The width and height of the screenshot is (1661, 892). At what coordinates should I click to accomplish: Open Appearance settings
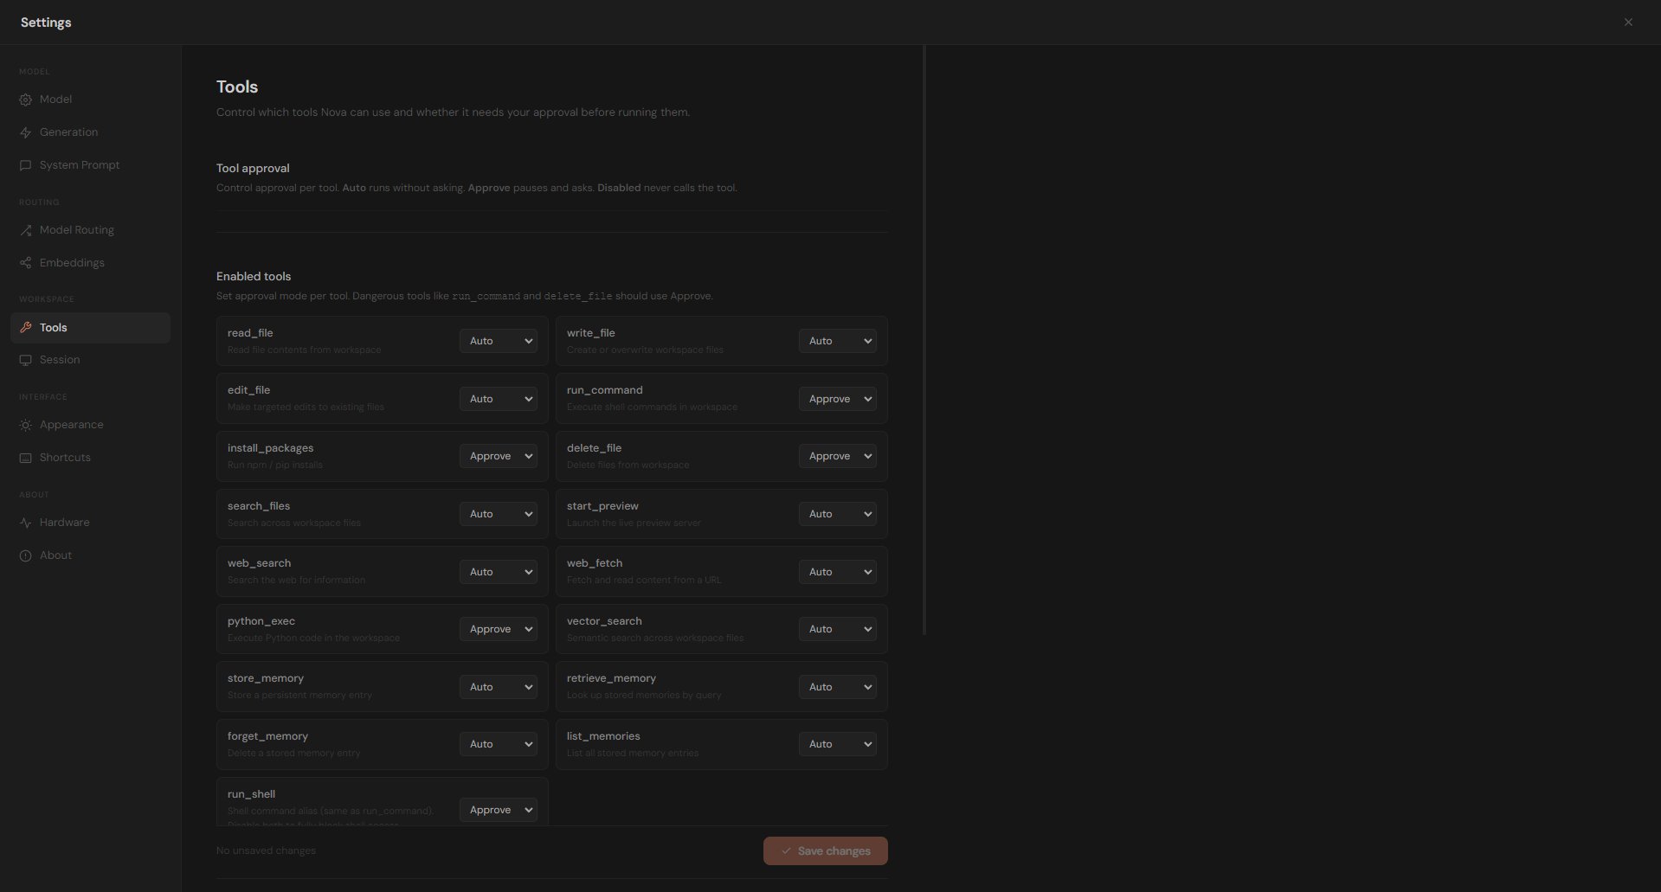coord(90,425)
